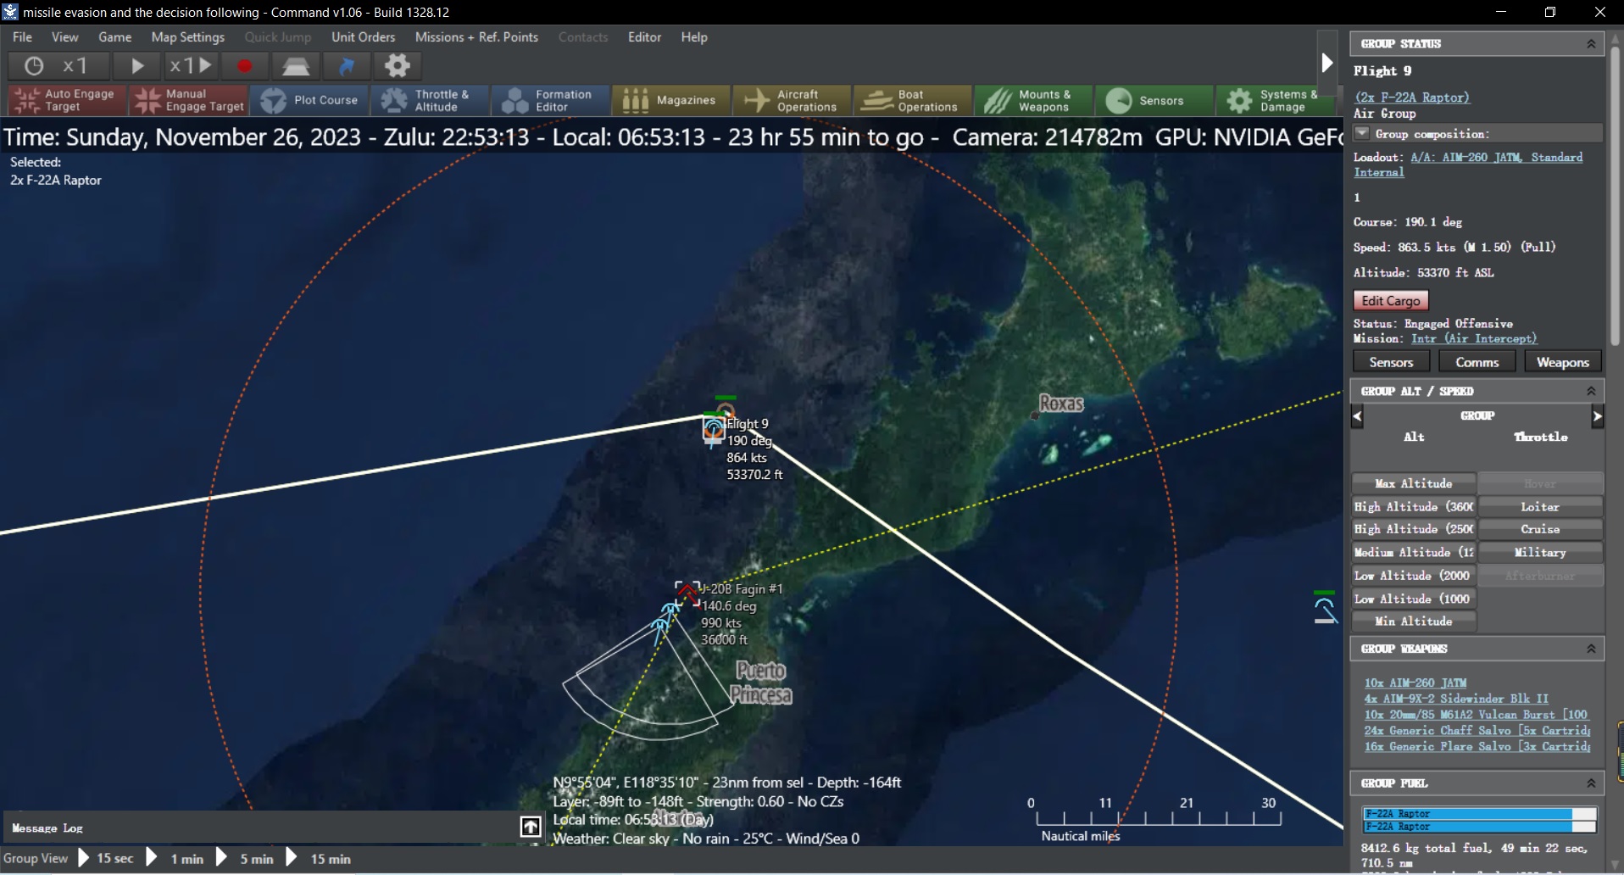
Task: Open the Formation Editor
Action: 551,100
